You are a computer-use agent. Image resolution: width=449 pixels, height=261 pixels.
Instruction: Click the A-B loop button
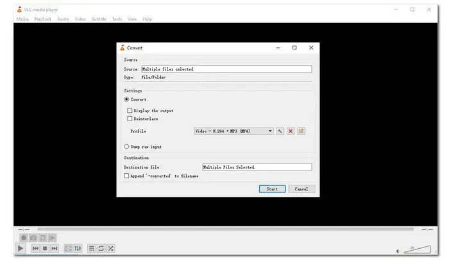pos(43,238)
